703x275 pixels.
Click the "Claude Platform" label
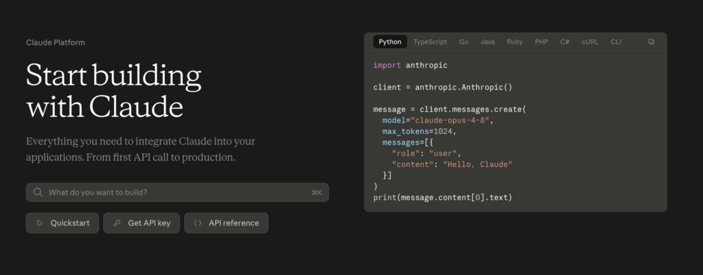(x=55, y=42)
